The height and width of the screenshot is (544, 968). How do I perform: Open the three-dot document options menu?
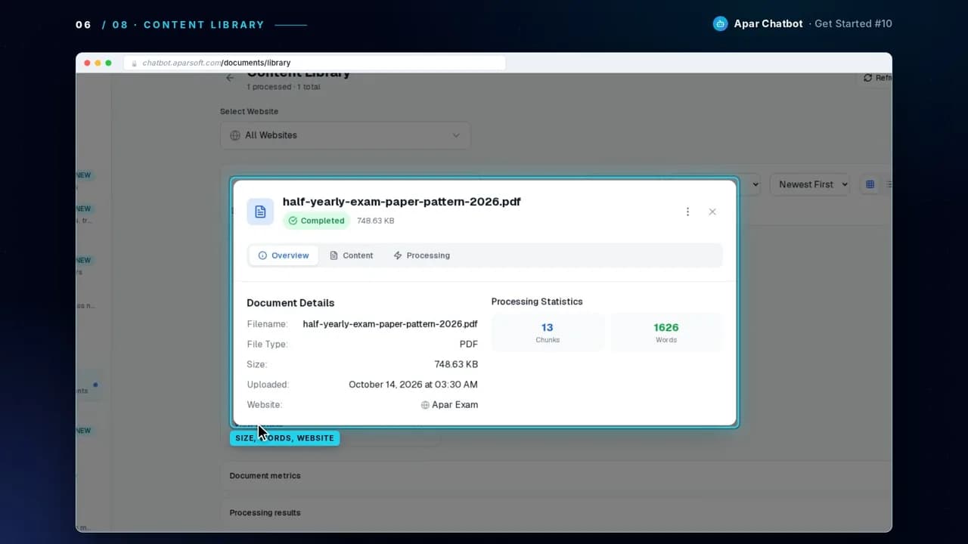click(687, 212)
